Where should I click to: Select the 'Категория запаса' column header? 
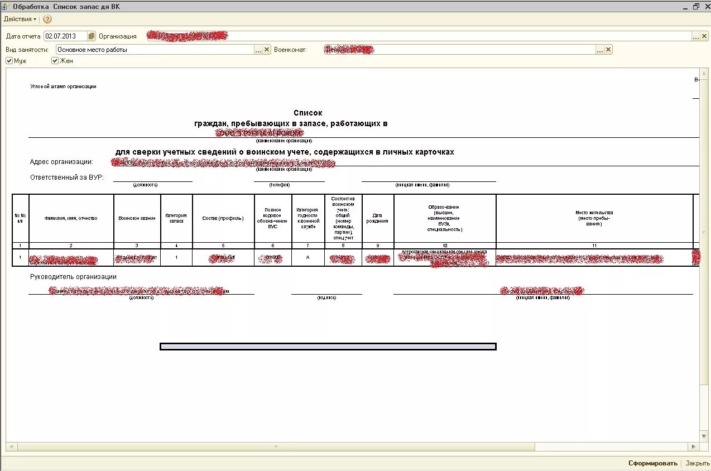click(x=176, y=218)
